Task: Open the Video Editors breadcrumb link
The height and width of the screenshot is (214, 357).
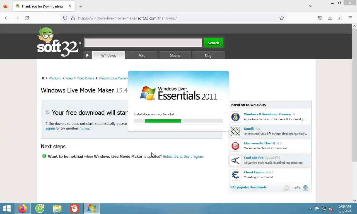Action: tap(86, 78)
